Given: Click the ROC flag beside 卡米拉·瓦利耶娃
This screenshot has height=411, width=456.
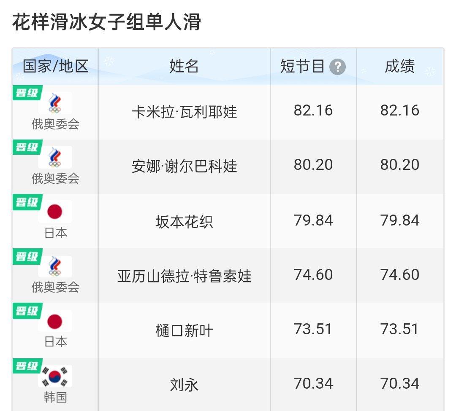Looking at the screenshot, I should (x=55, y=103).
